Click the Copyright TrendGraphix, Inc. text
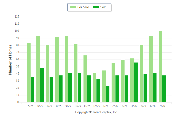 point(96,112)
